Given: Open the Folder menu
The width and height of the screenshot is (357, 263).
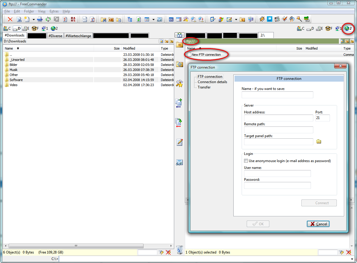Looking at the screenshot, I should click(x=29, y=11).
